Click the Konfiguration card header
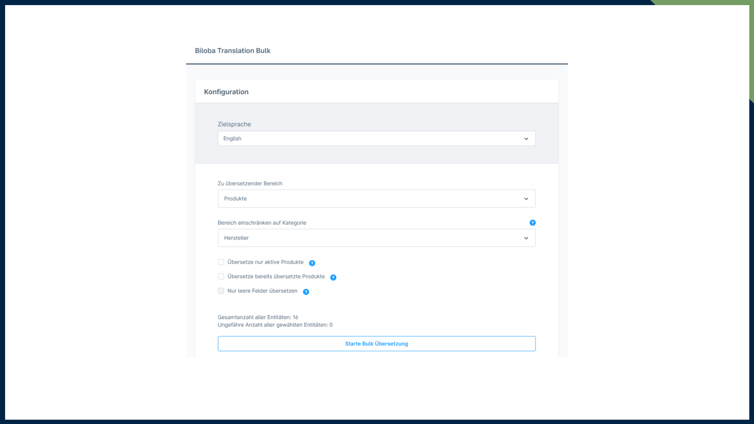The image size is (754, 424). (226, 92)
